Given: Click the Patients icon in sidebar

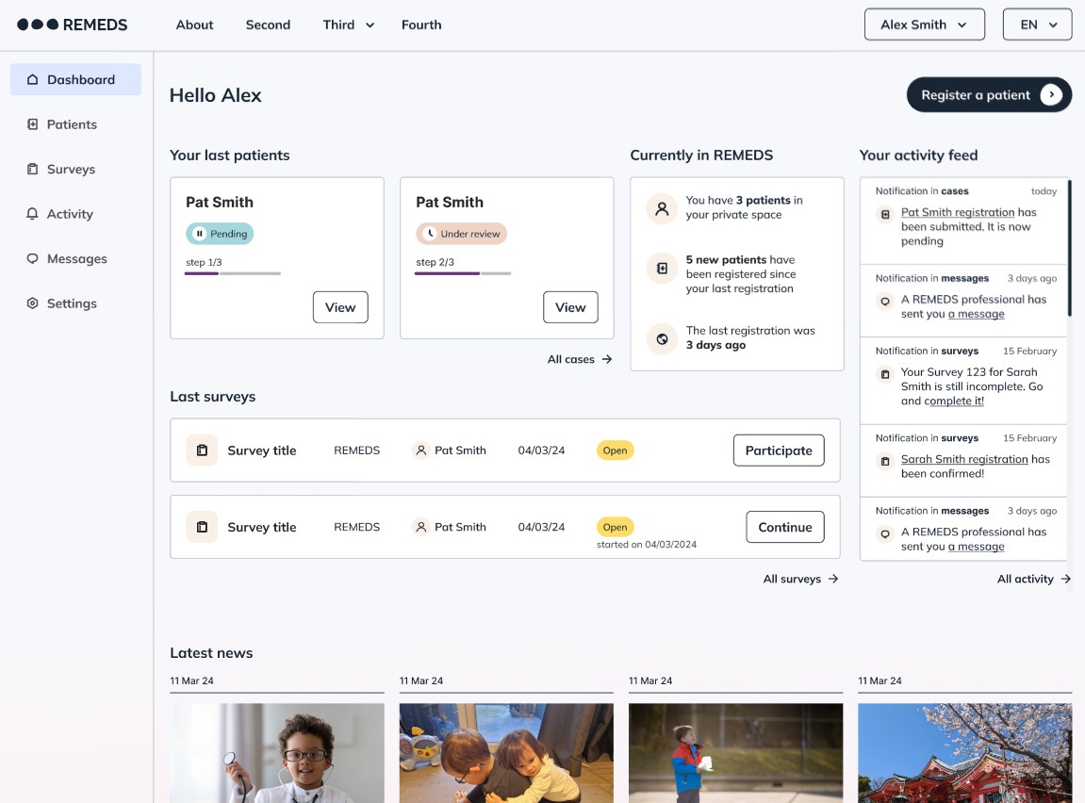Looking at the screenshot, I should 33,124.
